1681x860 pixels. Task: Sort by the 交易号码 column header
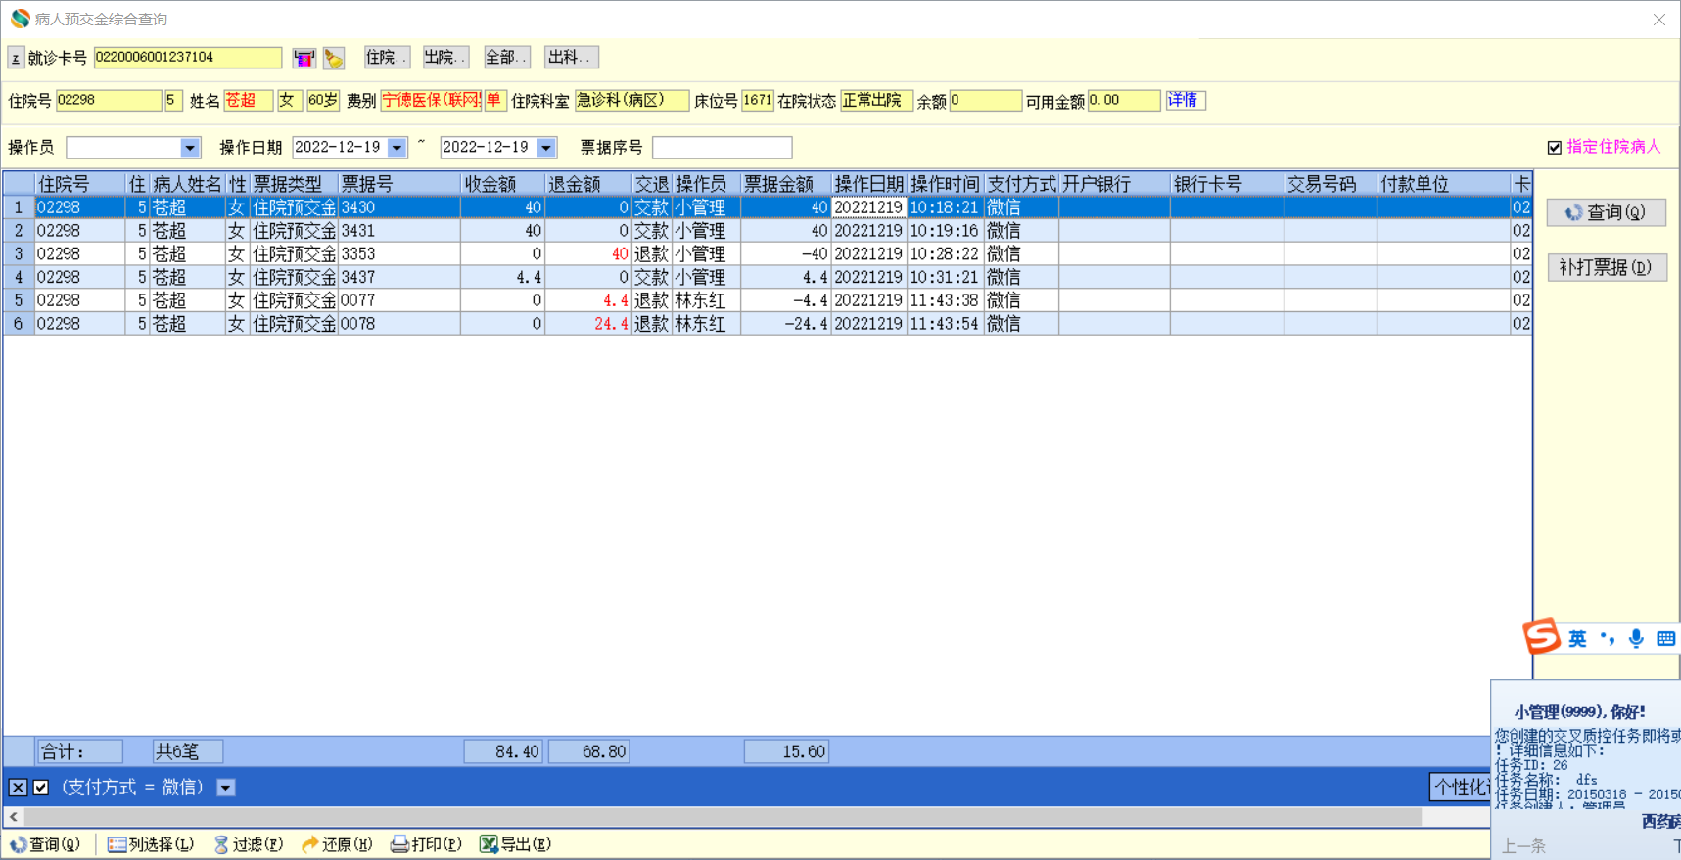coord(1330,184)
